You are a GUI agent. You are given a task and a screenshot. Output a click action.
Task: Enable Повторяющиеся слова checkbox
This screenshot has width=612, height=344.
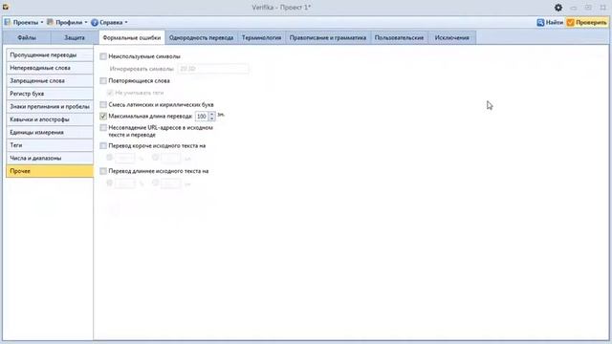103,80
